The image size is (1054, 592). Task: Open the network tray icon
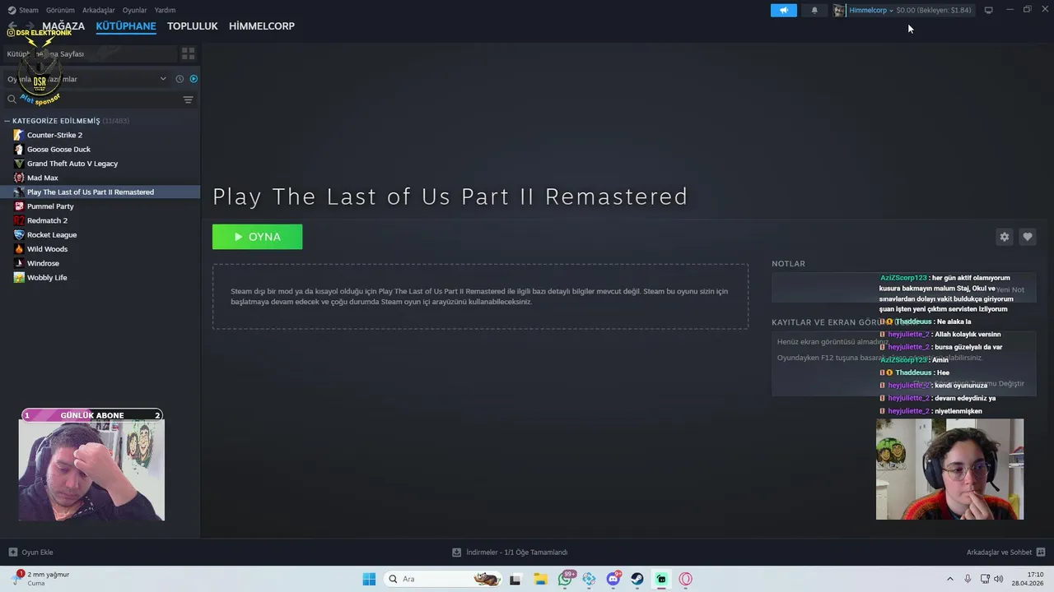click(985, 579)
